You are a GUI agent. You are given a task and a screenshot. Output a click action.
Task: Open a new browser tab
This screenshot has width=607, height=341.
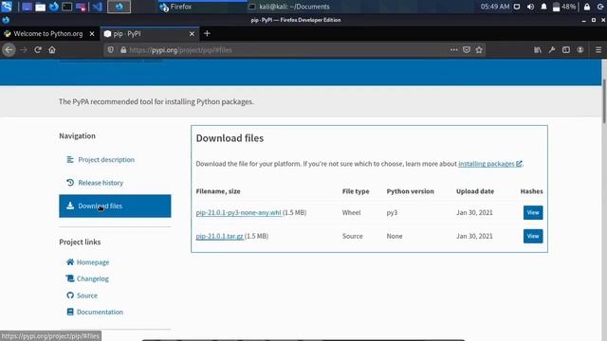tap(207, 34)
